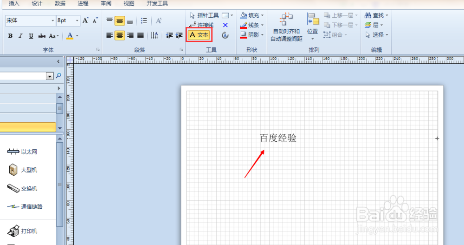Collapse the shapes panel arrow
The height and width of the screenshot is (245, 464).
58,61
